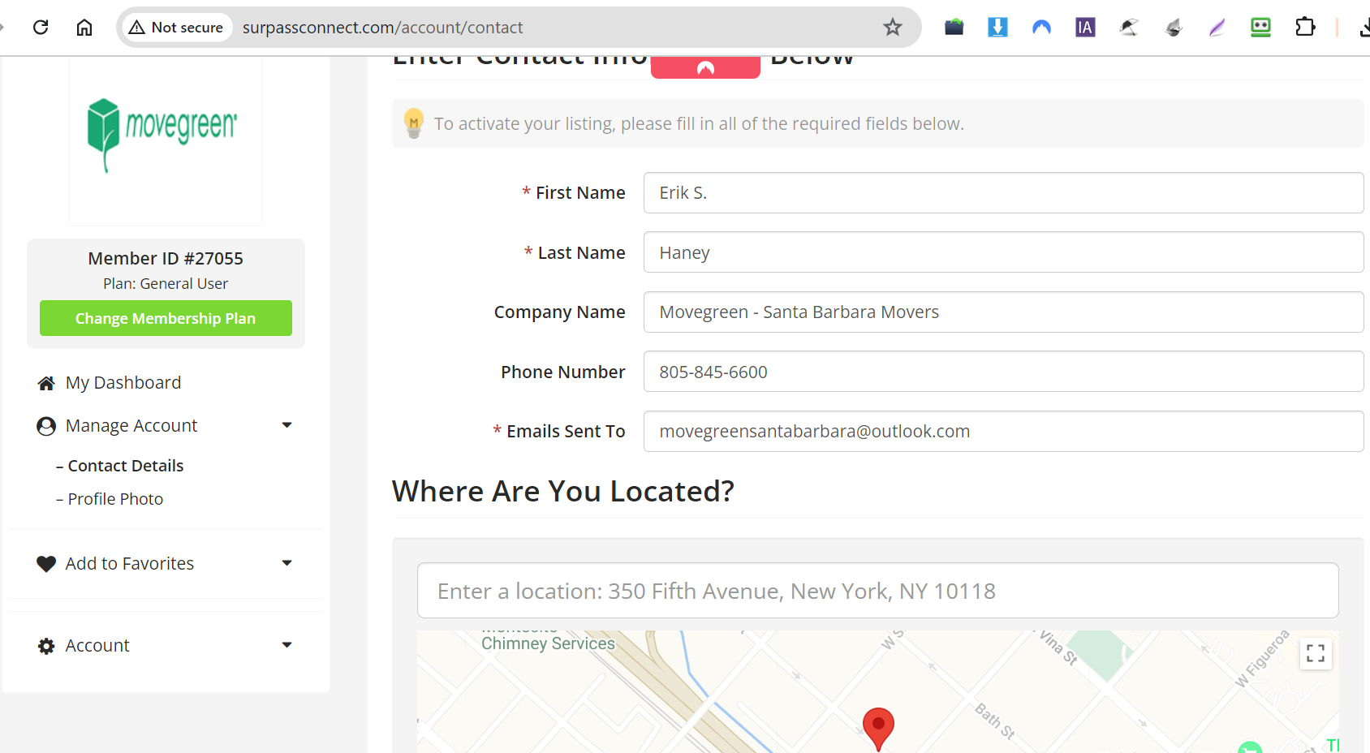The height and width of the screenshot is (753, 1370).
Task: Open the purple IA extension icon
Action: click(1085, 28)
